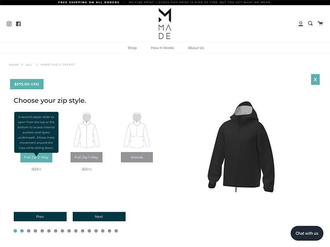Open the Shop menu
Viewport: 330px width, 247px height.
point(132,48)
